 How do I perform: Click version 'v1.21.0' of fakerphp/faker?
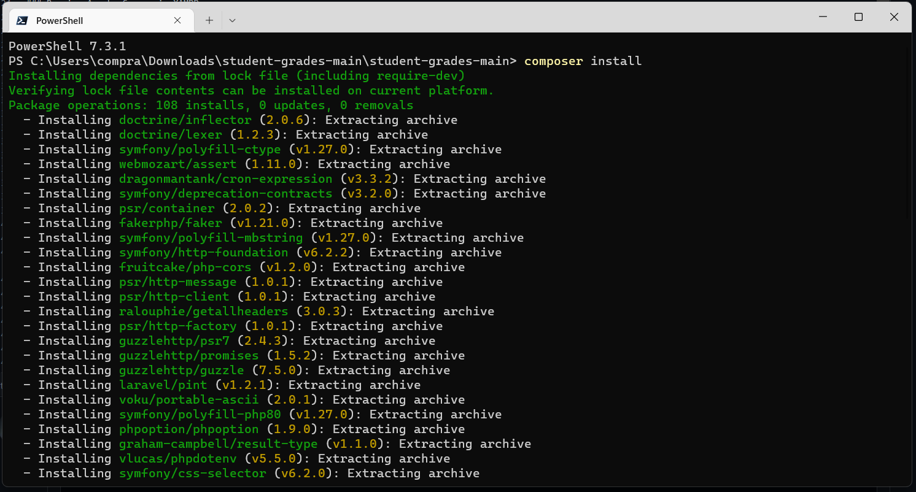263,223
